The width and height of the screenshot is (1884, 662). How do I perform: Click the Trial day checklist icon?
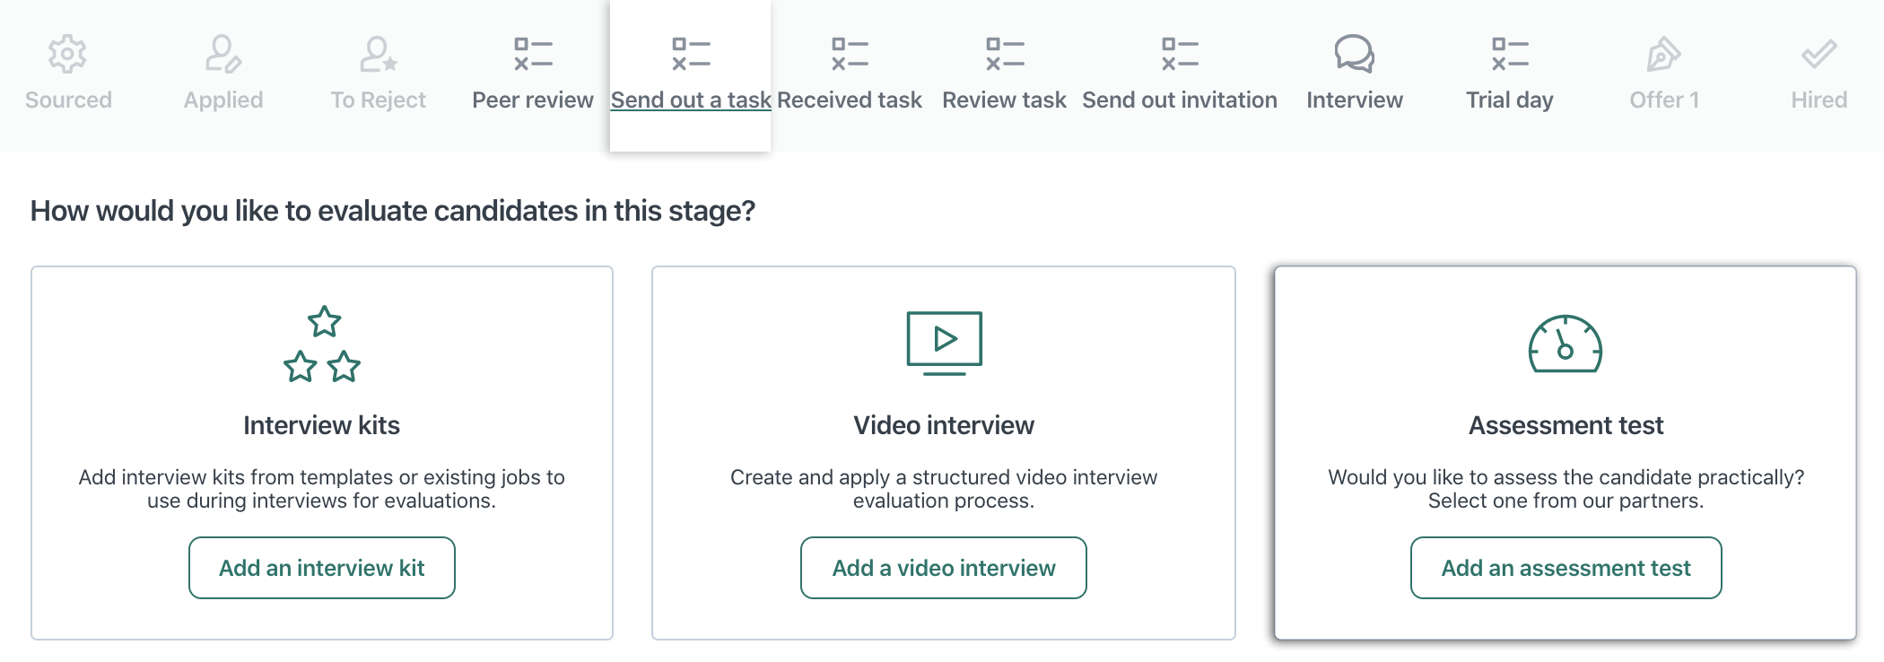coord(1510,54)
